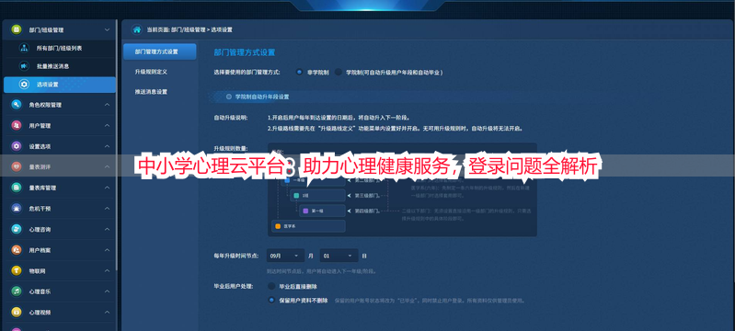Expand the 用户管理 chevron
This screenshot has width=735, height=331.
click(108, 125)
